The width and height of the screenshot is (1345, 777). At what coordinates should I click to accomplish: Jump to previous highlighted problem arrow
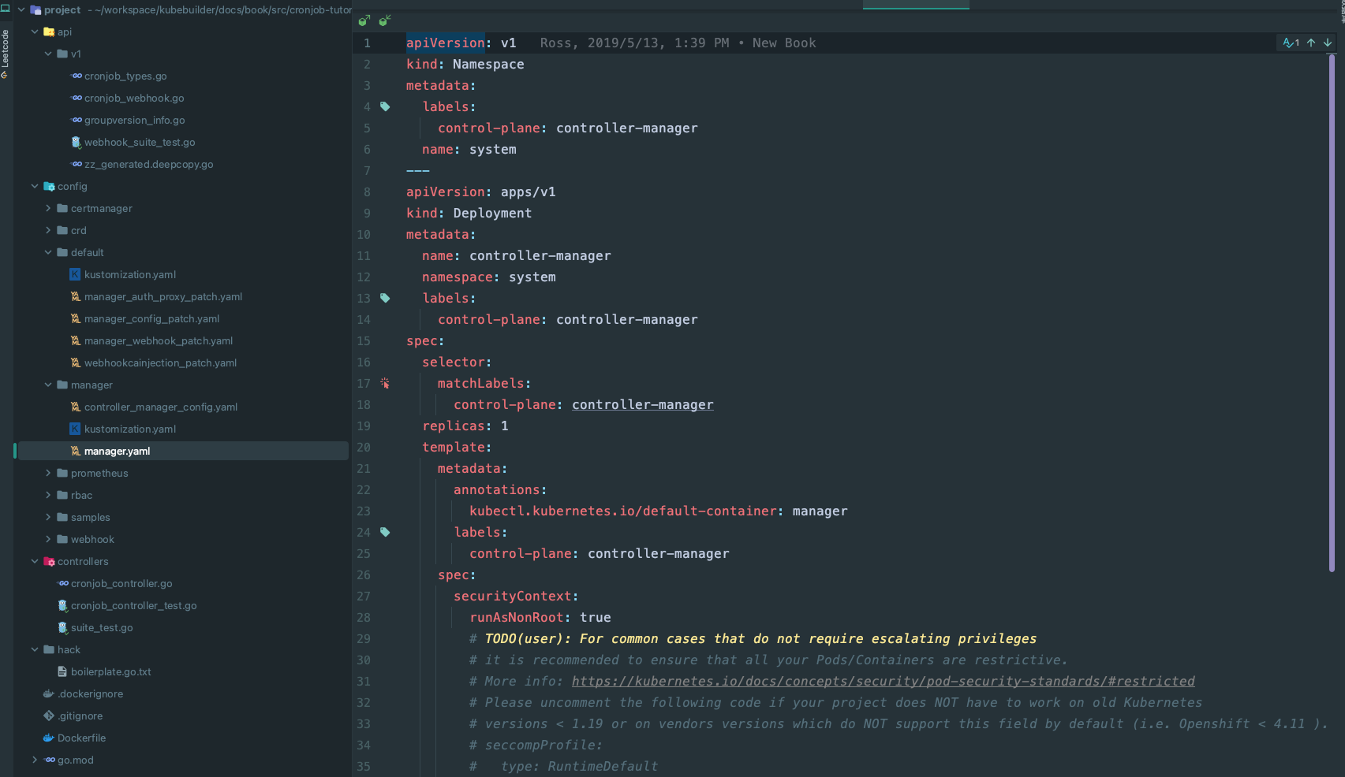tap(1311, 43)
